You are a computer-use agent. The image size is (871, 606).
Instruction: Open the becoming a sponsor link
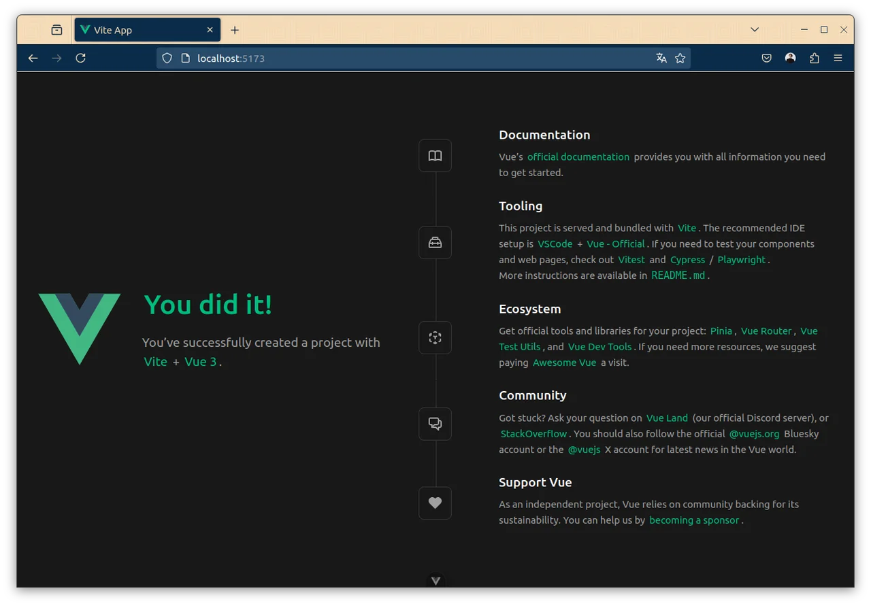[694, 520]
